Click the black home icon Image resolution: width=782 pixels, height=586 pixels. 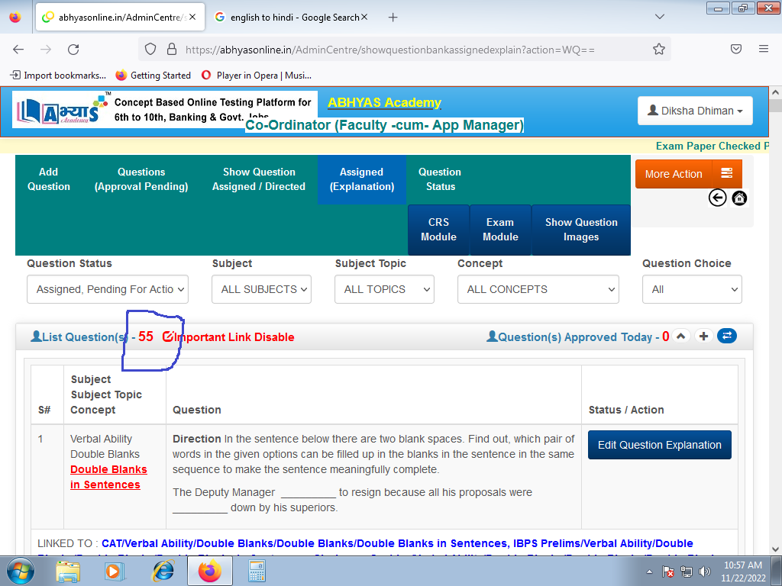pos(739,198)
